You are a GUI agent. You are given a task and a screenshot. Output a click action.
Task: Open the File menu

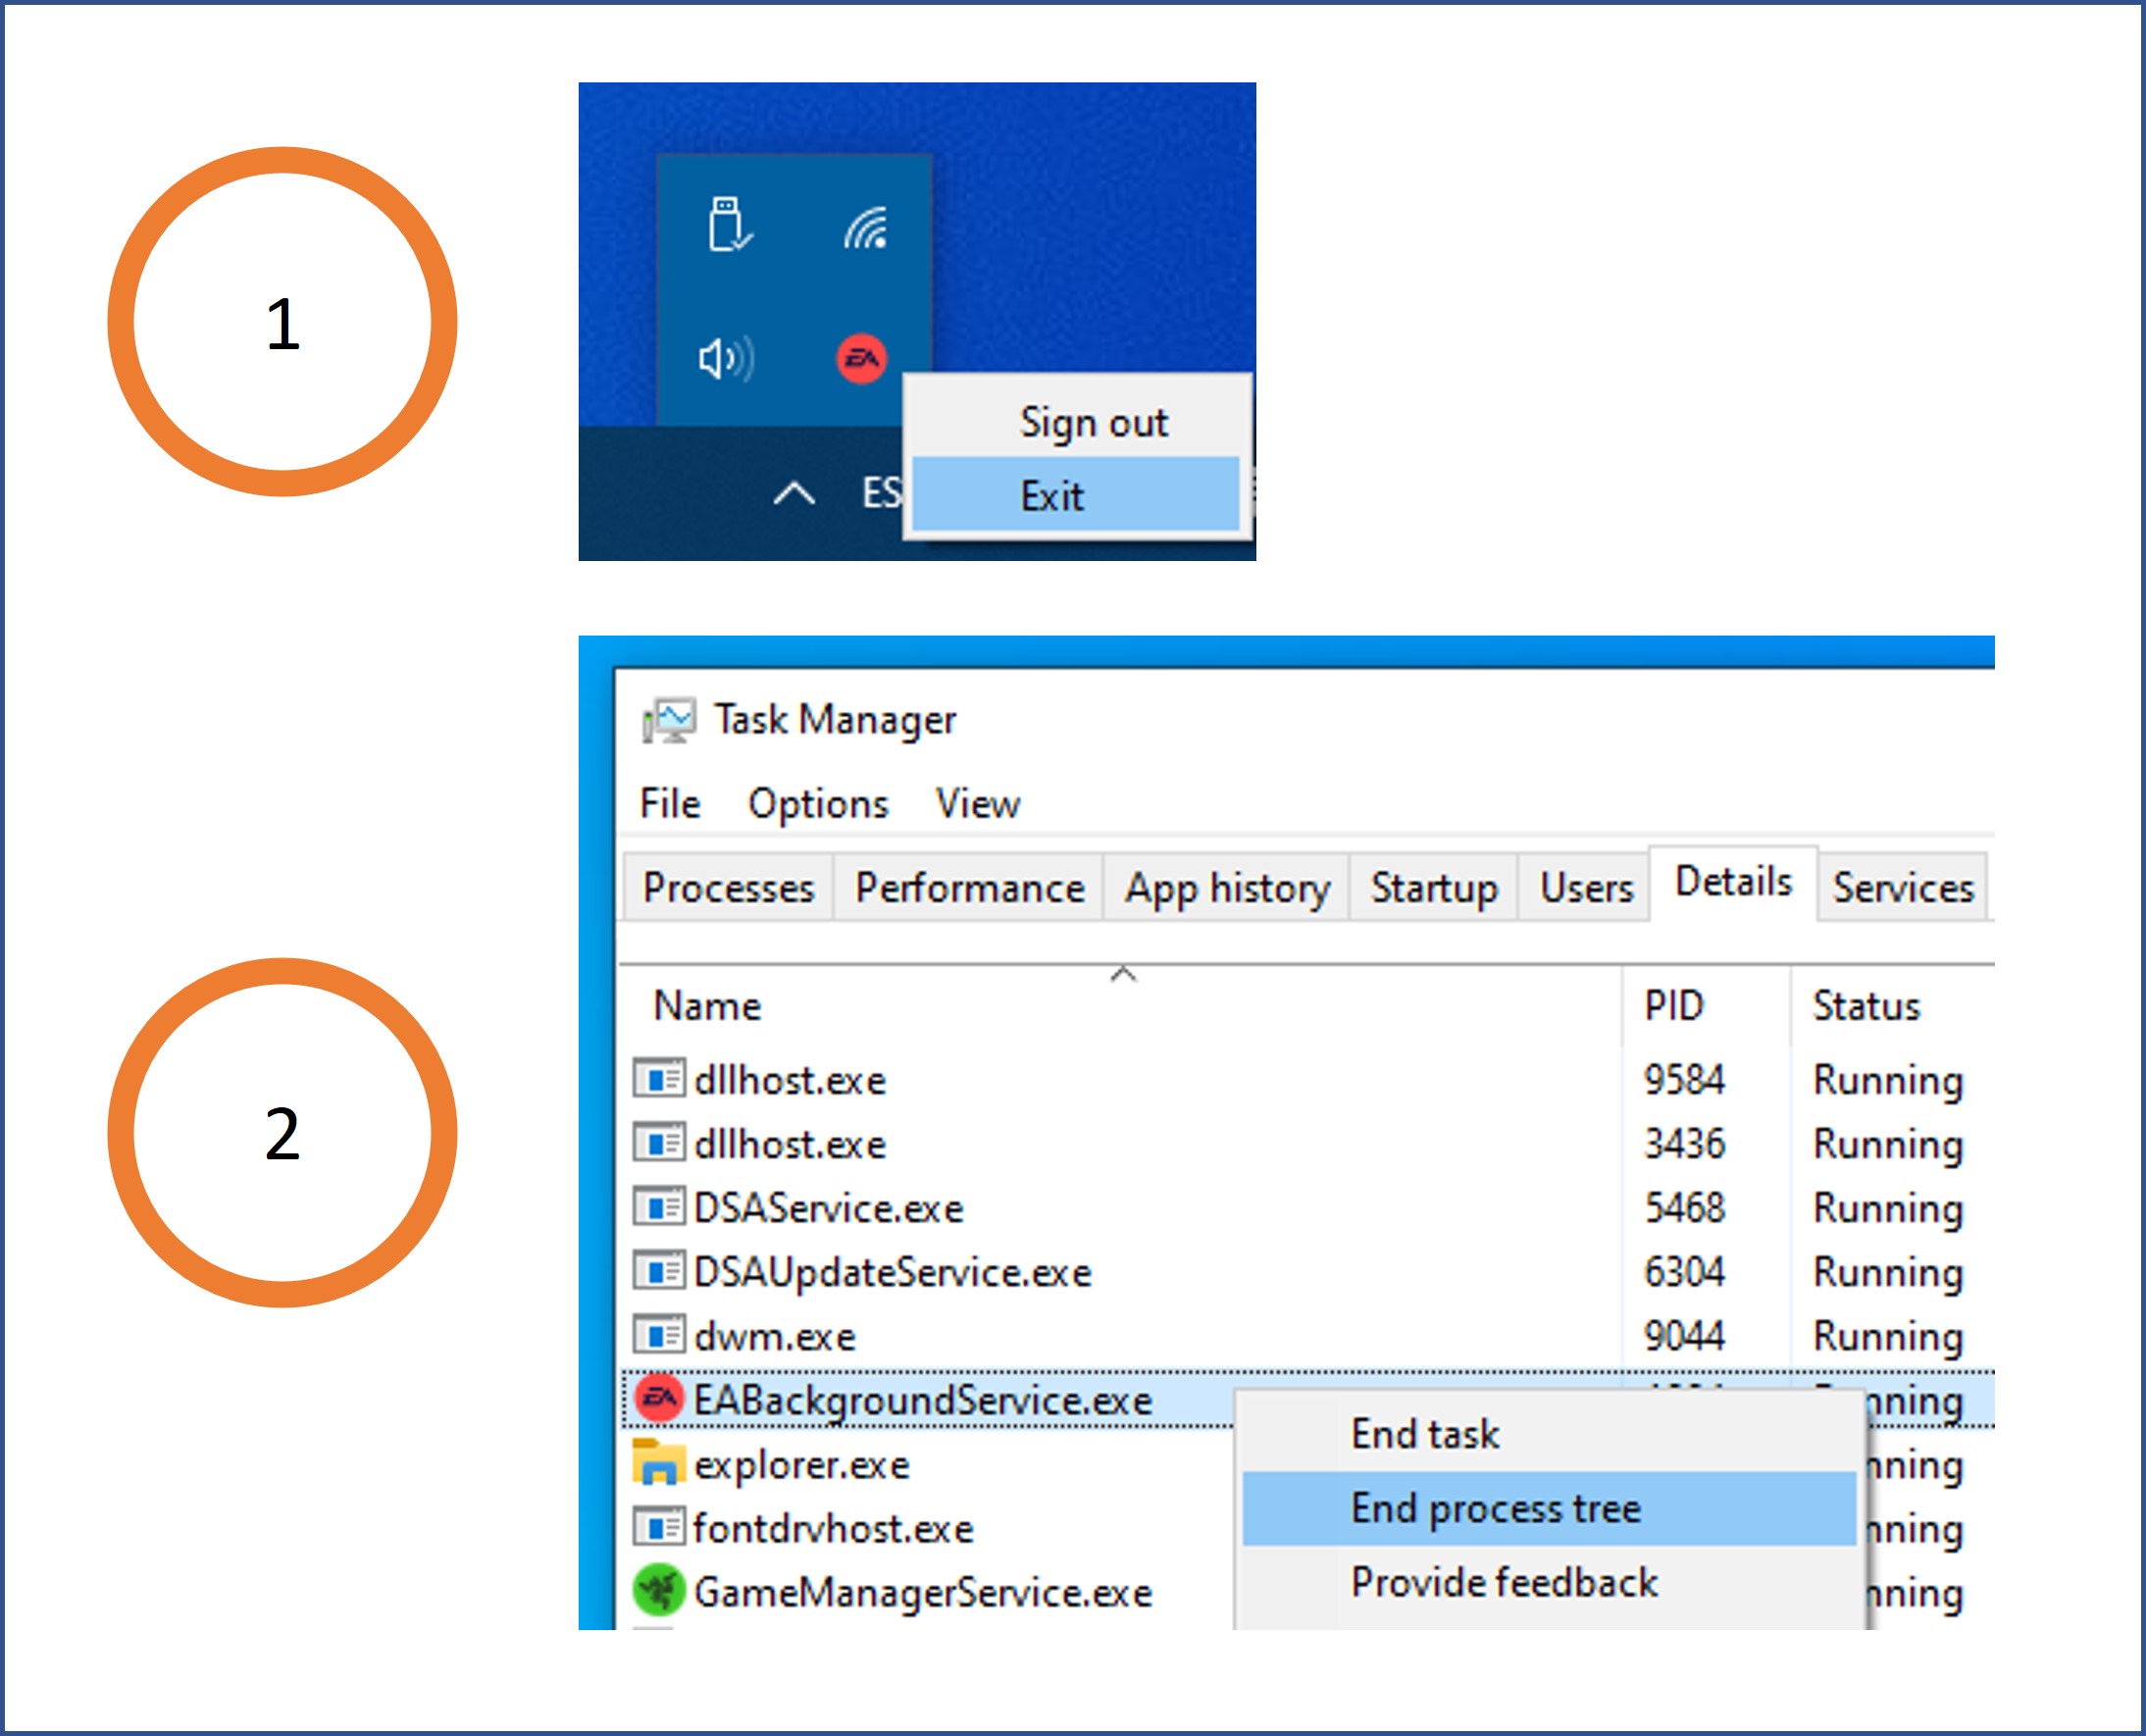[x=669, y=804]
